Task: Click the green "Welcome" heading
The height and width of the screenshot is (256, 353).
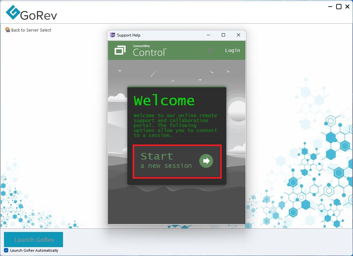Action: coord(164,100)
